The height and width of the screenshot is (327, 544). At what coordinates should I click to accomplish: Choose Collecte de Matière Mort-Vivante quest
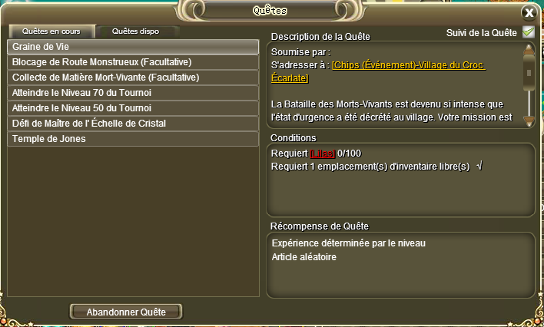click(x=133, y=78)
